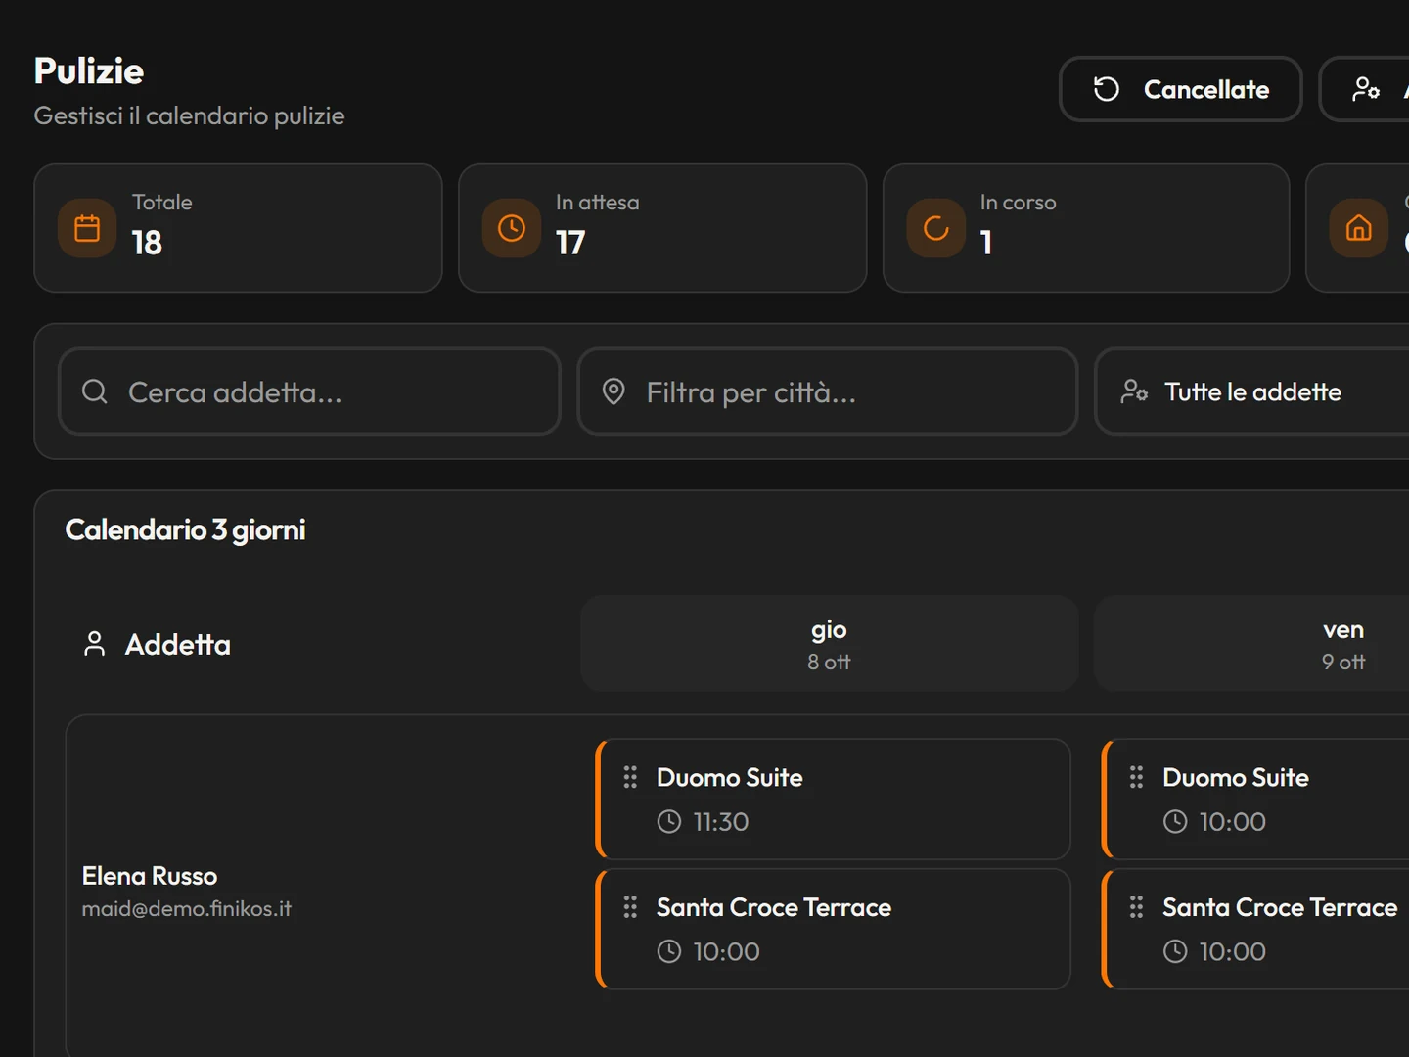Image resolution: width=1409 pixels, height=1057 pixels.
Task: Open Duomo Suite 10:00 card under ven
Action: point(1255,800)
